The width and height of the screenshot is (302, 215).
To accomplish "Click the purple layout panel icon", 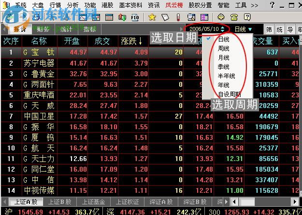I will pos(204,17).
